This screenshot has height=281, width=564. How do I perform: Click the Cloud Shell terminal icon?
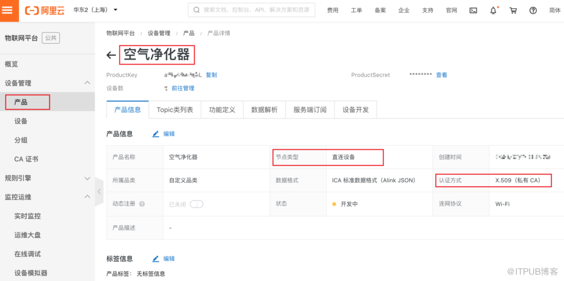pyautogui.click(x=473, y=11)
